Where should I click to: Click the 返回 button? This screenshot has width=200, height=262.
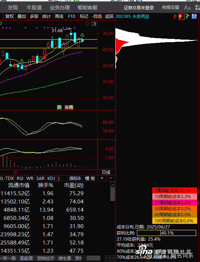coord(109,16)
